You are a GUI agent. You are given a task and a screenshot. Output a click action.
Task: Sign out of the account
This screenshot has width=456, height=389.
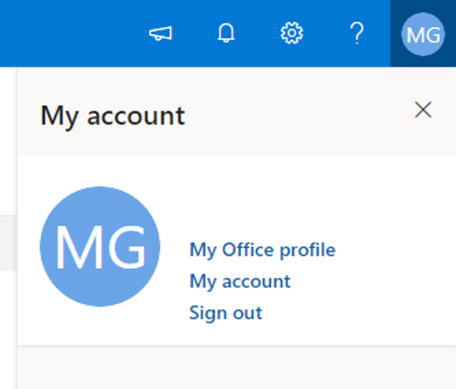[226, 313]
